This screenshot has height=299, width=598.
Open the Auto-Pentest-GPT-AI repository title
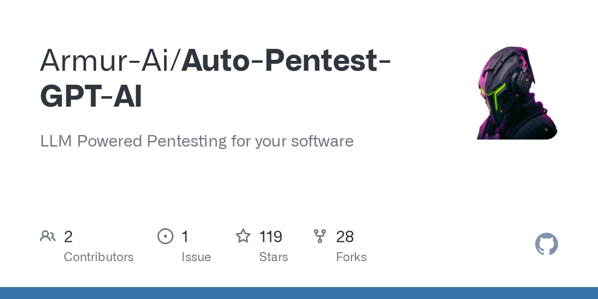(x=215, y=79)
